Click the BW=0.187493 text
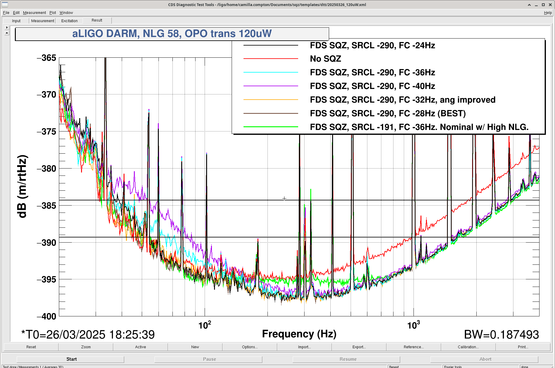555x368 pixels. 501,335
